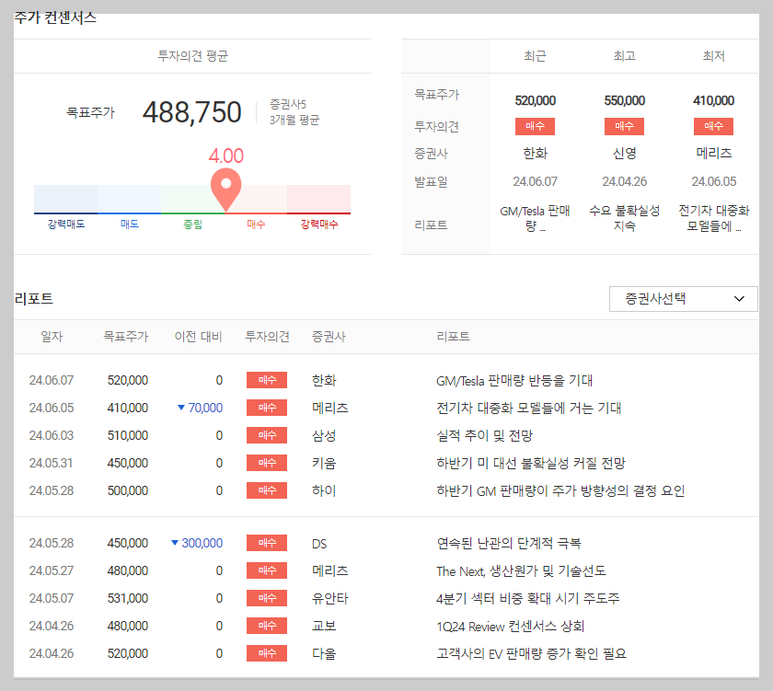Screen dimensions: 773x691
Task: Click the 증권사5 3개월 평균 note
Action: tap(294, 112)
